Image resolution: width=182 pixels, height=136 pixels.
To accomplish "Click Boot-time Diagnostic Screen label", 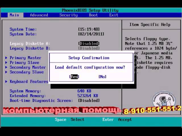I will (41, 101).
